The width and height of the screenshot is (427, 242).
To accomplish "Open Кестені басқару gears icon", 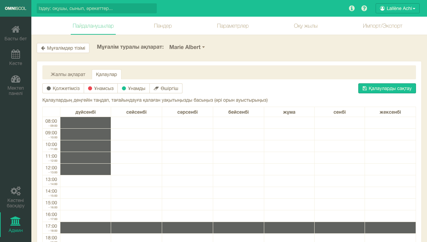I will (16, 191).
